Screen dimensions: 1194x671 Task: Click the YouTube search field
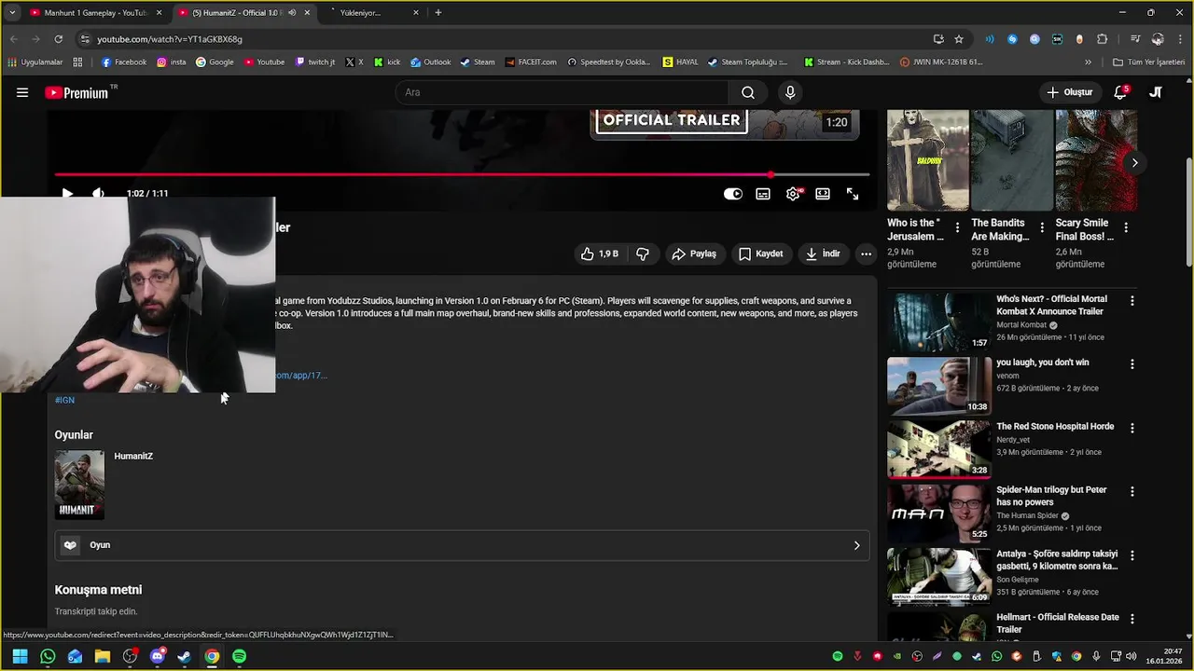562,92
